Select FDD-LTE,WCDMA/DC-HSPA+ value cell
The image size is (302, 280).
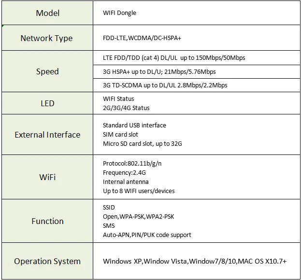click(x=197, y=38)
